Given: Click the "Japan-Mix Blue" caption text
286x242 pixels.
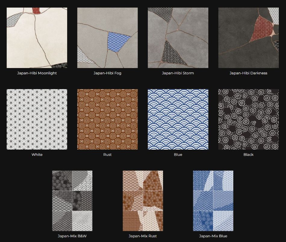Looking at the screenshot, I should point(213,236).
